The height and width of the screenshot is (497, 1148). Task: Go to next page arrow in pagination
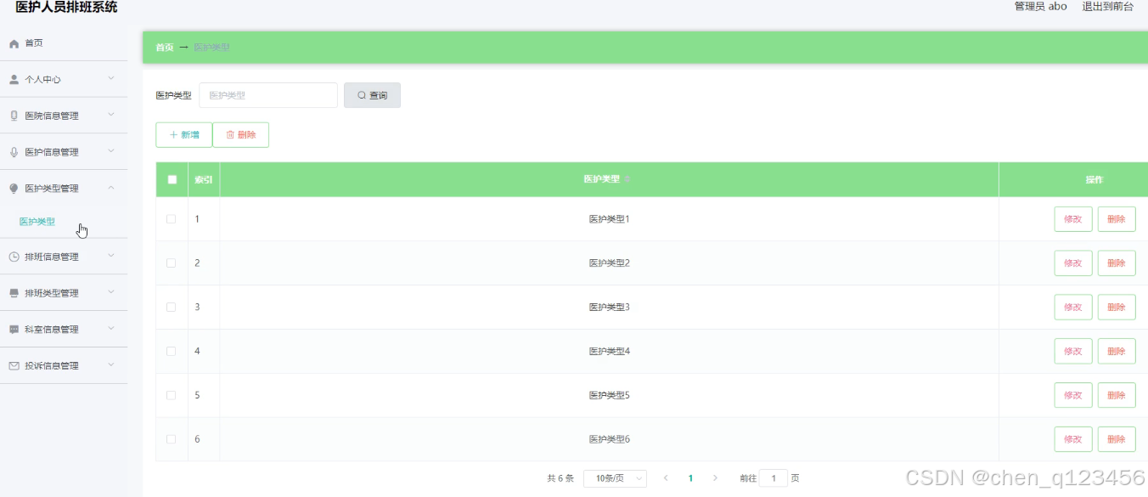(x=715, y=478)
